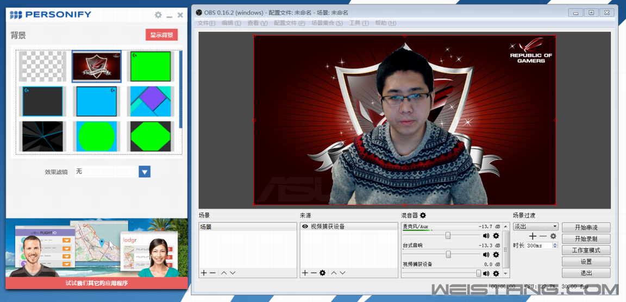Screen dimensions: 626x302
Task: Add a new scene with plus icon
Action: [204, 273]
